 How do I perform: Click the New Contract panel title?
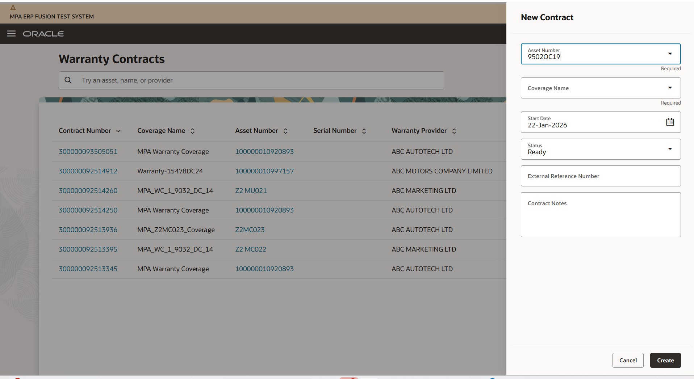coord(547,17)
